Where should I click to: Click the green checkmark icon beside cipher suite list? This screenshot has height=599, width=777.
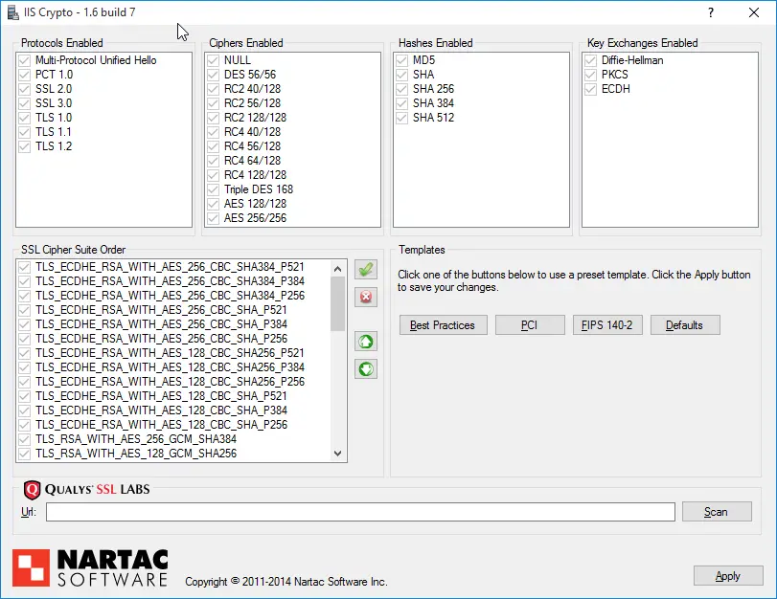pos(365,270)
